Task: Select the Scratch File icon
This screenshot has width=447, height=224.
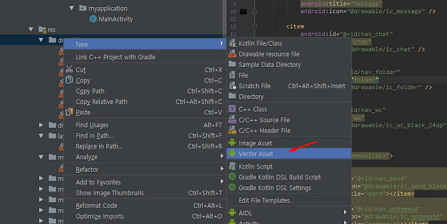Action: (x=232, y=86)
